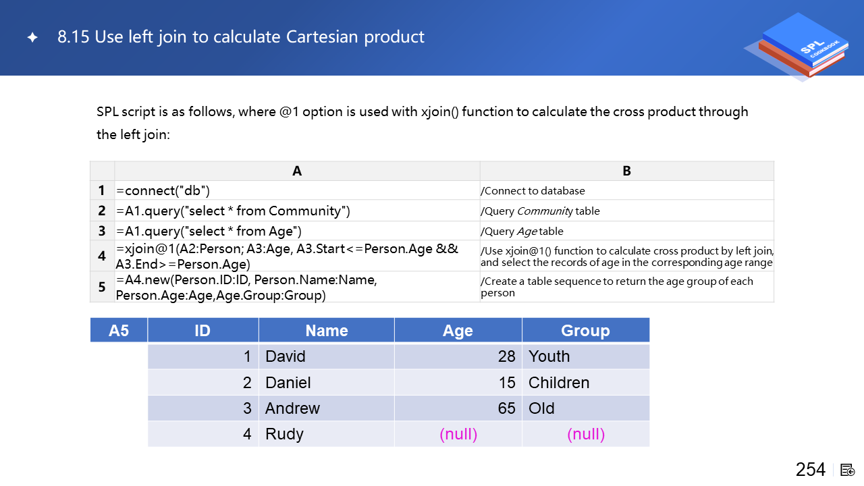Select the Name column header
This screenshot has width=864, height=486.
coord(327,331)
